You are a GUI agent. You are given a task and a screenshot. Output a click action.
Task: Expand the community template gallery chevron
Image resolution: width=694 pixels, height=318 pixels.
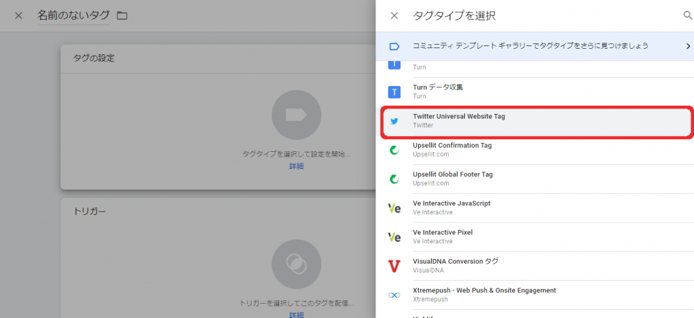688,46
